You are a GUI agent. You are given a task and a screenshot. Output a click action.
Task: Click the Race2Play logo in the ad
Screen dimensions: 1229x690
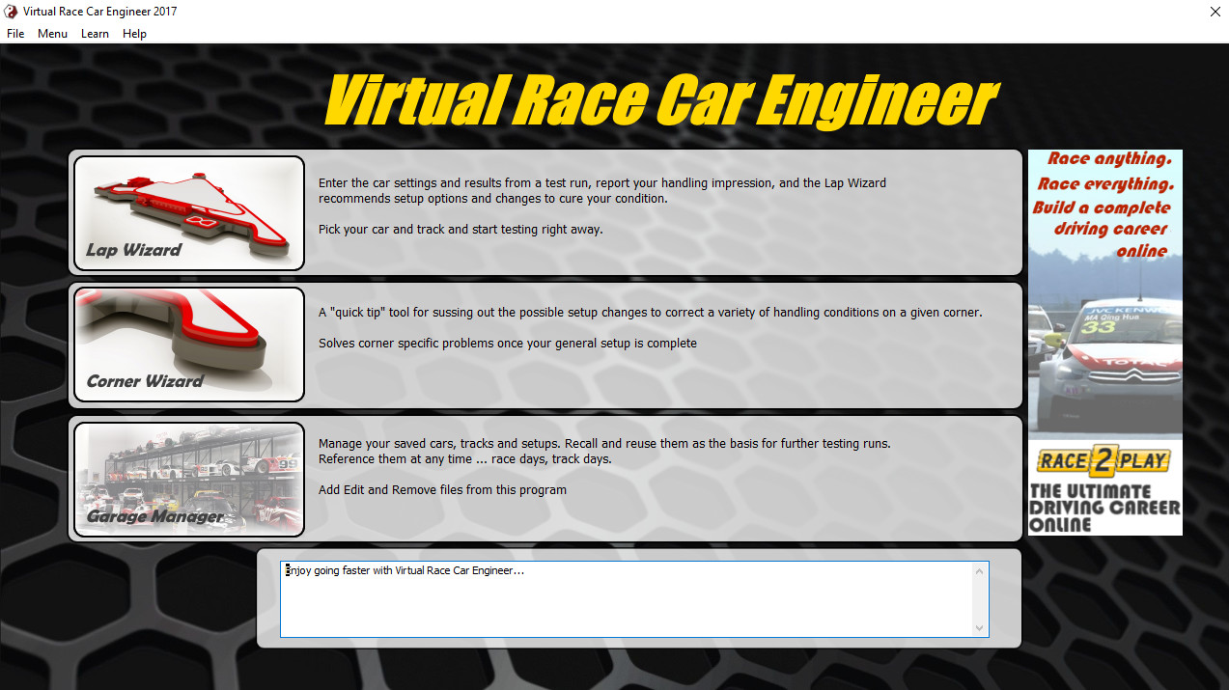point(1104,460)
